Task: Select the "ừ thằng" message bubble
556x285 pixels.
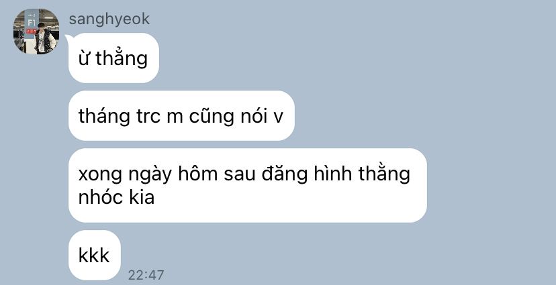Action: tap(113, 58)
